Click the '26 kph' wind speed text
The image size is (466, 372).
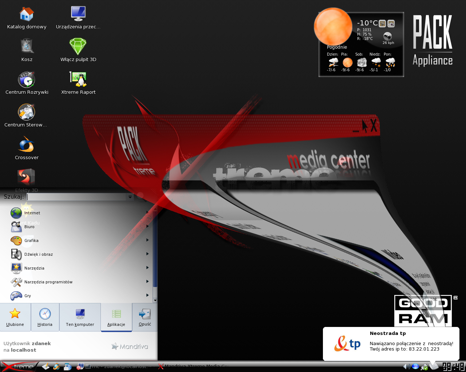(x=388, y=43)
